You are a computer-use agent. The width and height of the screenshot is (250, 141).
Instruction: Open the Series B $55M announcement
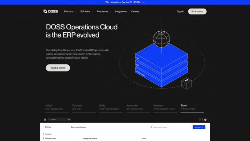tap(125, 2)
